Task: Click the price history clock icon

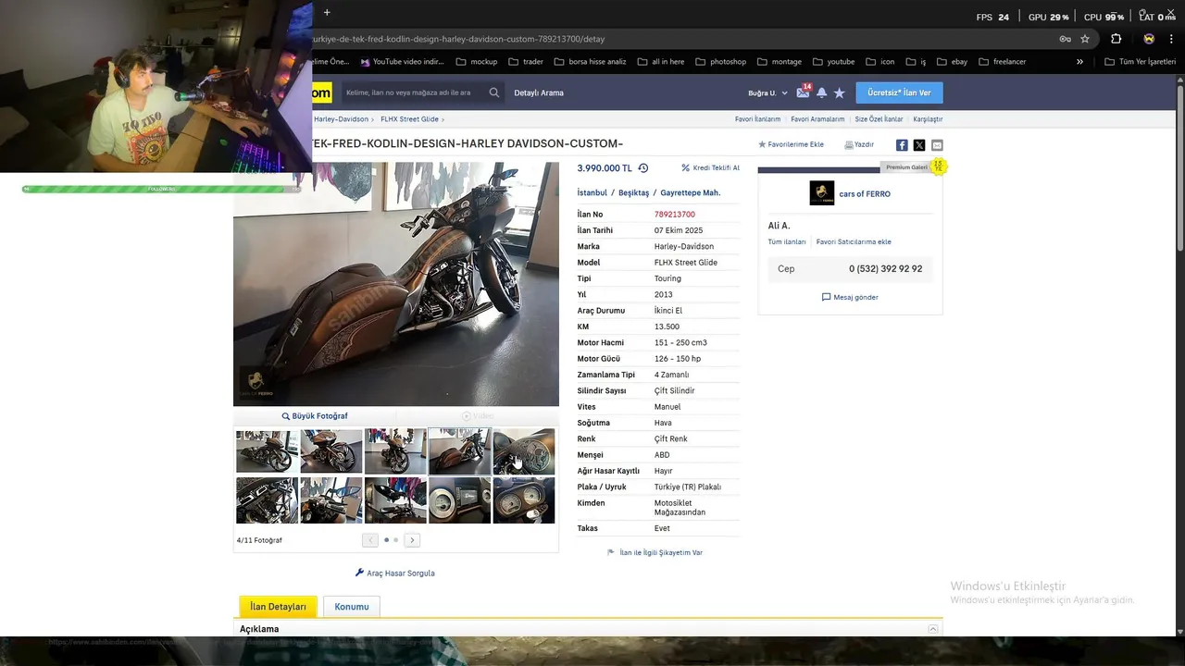Action: pyautogui.click(x=643, y=168)
